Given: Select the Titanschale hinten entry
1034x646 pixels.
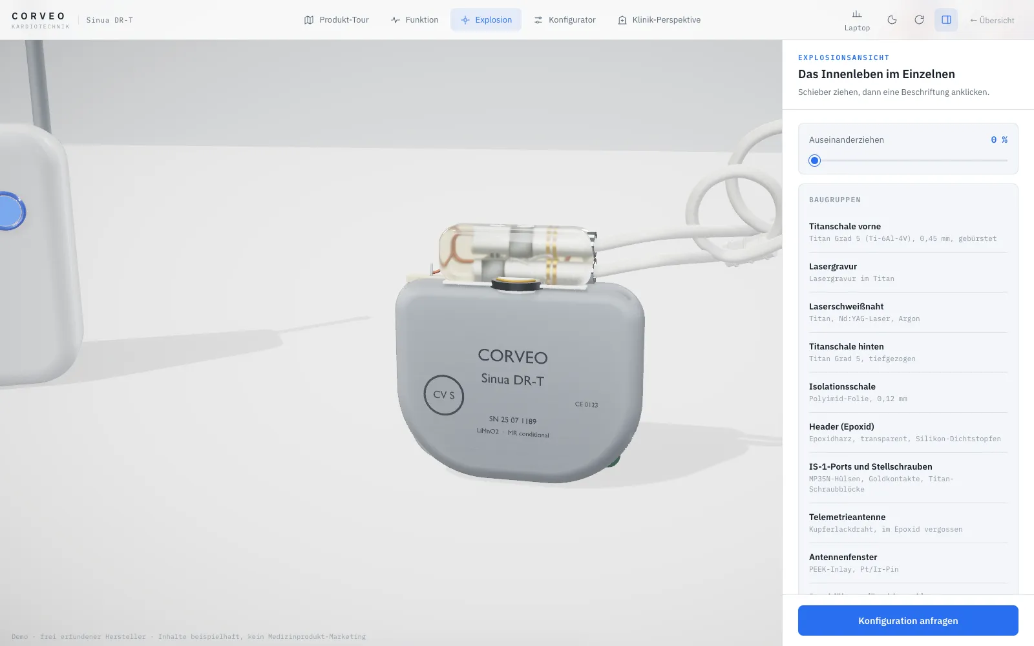Looking at the screenshot, I should click(x=908, y=353).
